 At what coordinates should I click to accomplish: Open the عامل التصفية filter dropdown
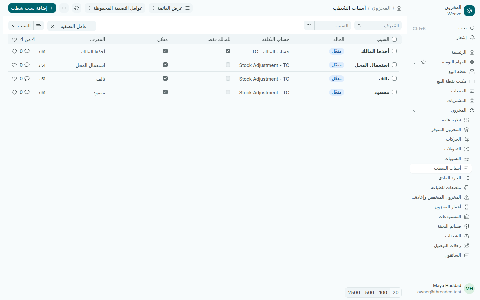click(77, 26)
